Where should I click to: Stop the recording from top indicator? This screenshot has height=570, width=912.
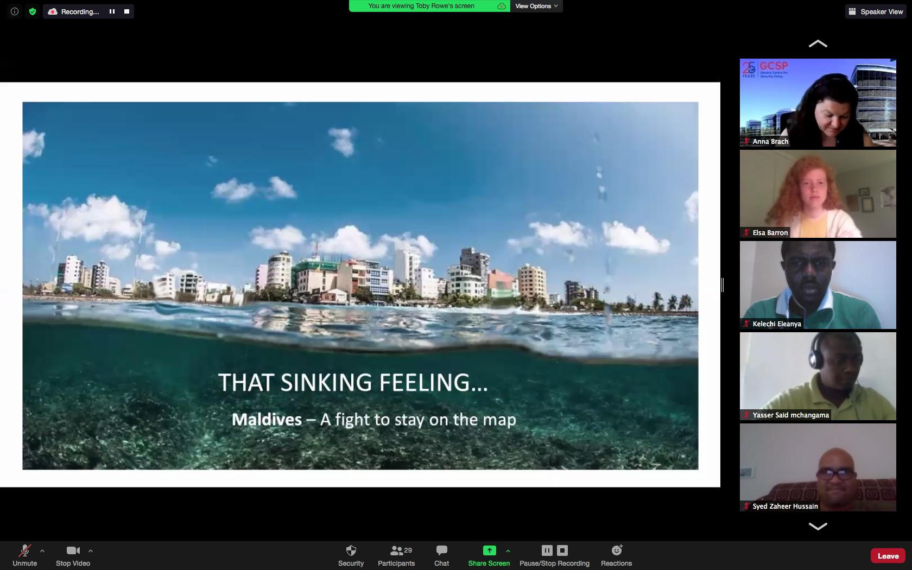126,11
